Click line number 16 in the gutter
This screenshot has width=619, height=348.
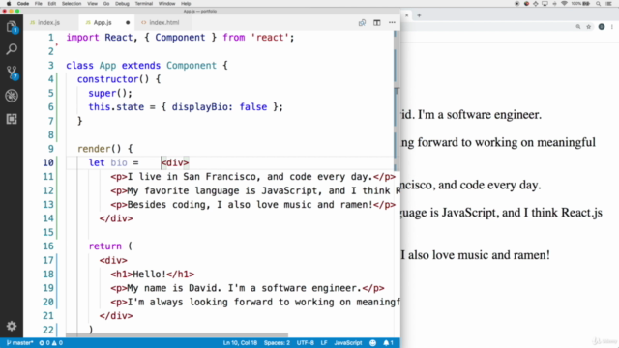point(48,246)
